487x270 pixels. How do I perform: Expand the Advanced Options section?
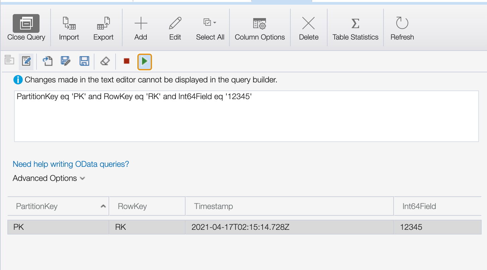(49, 178)
